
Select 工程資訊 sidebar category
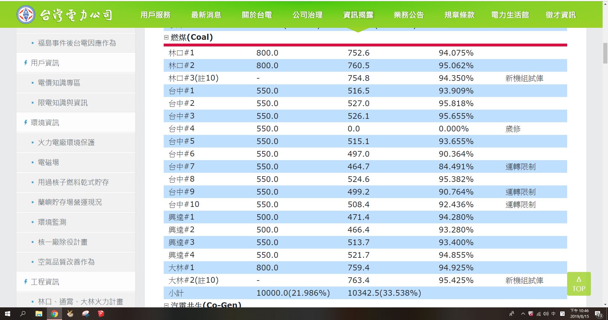(45, 282)
